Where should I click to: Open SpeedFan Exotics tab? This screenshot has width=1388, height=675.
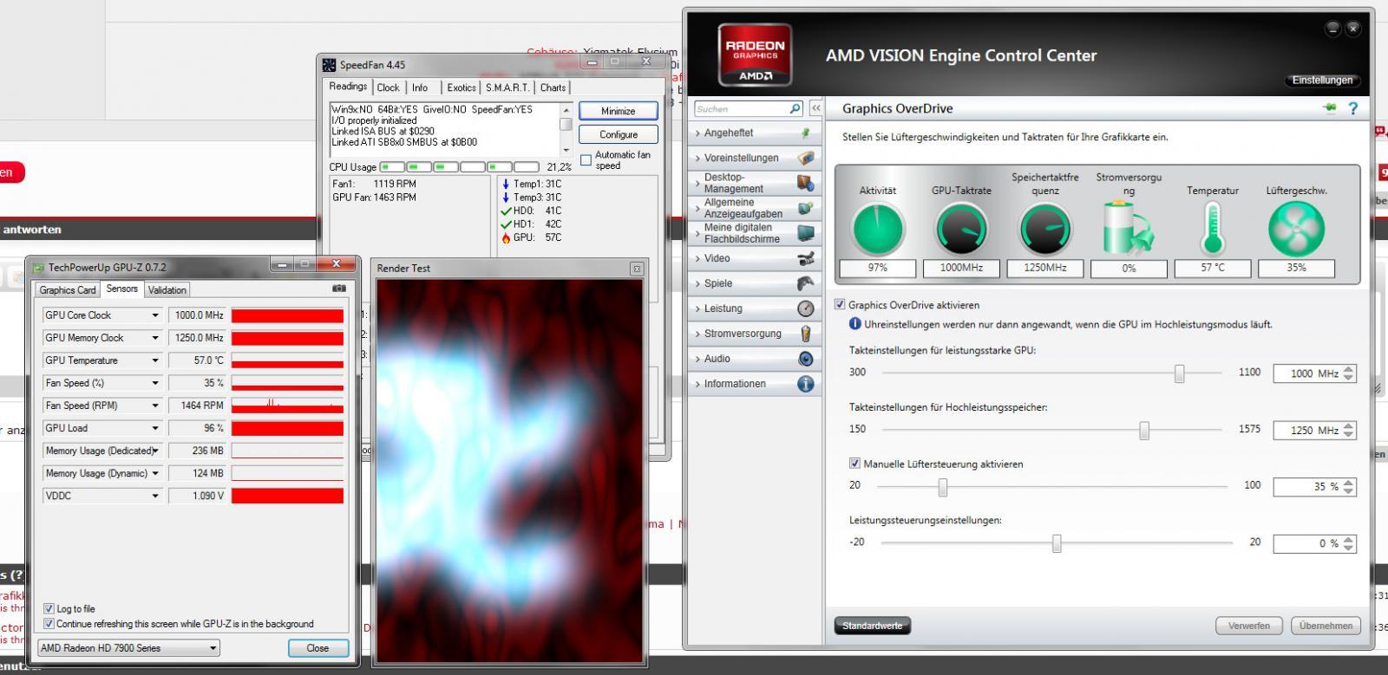(462, 88)
